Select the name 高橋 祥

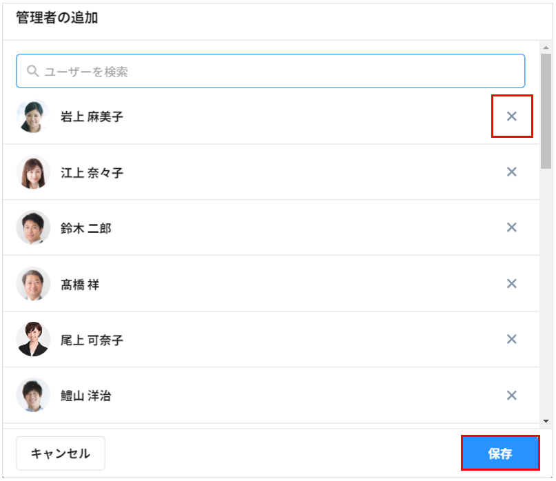pos(79,284)
